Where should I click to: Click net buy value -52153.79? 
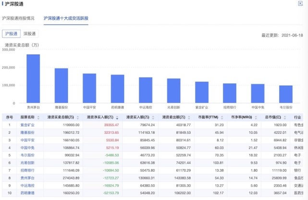(111, 193)
